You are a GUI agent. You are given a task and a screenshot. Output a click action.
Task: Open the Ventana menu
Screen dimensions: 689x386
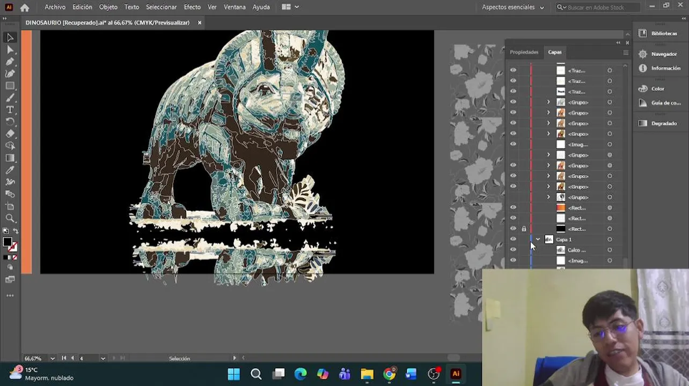[234, 7]
